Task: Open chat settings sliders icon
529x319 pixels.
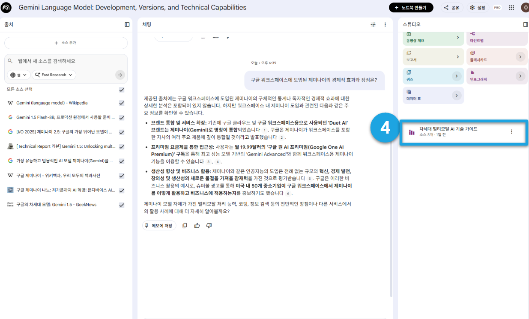Action: [x=373, y=24]
